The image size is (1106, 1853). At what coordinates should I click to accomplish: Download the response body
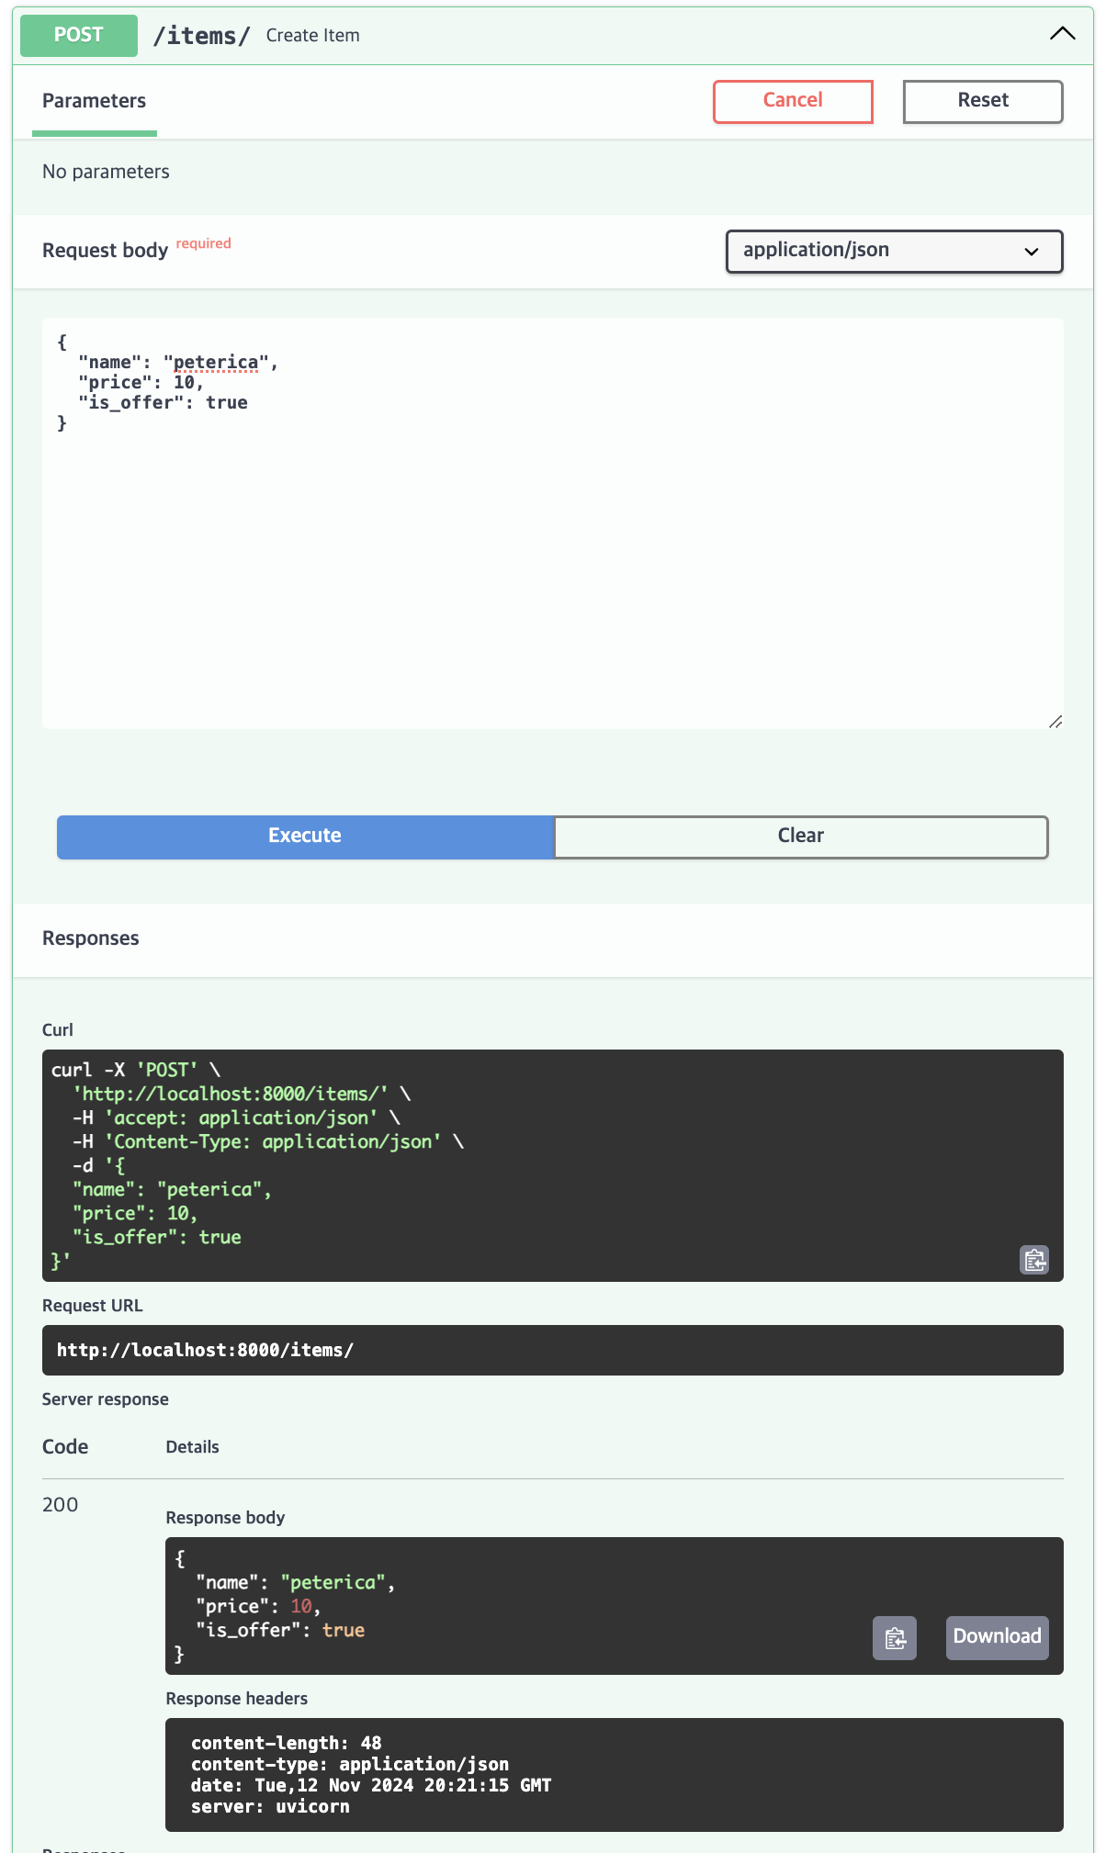[x=998, y=1638]
